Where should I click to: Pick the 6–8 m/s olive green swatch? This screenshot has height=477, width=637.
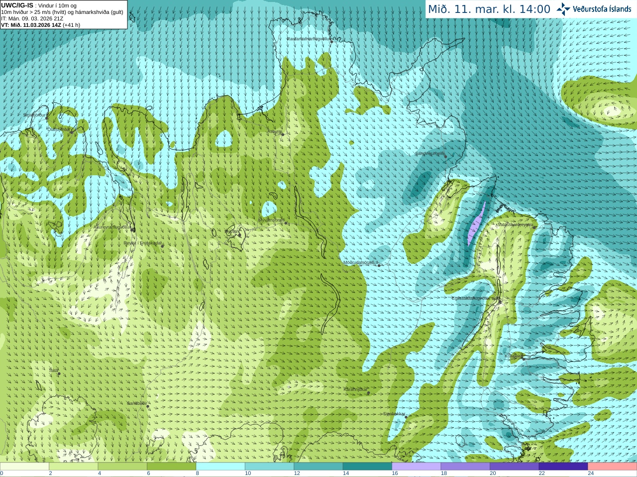click(x=172, y=467)
